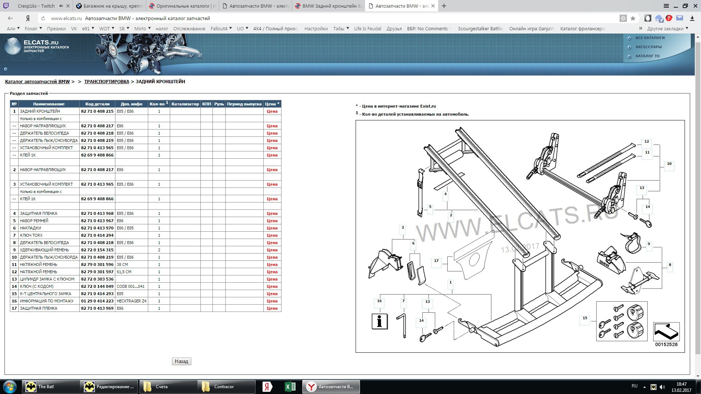Screen dimensions: 701x394
Task: Switch to Багажник на крышу tab
Action: point(110,6)
